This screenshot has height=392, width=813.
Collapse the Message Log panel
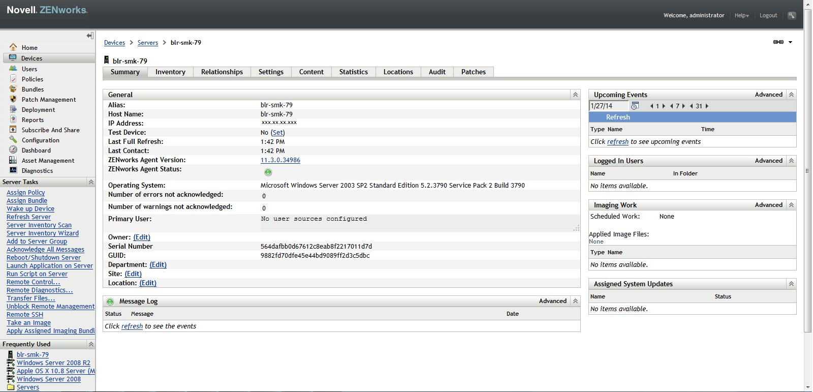point(575,301)
